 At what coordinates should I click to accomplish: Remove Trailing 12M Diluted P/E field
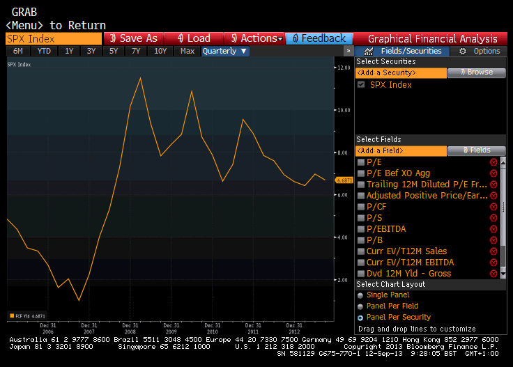tap(493, 185)
